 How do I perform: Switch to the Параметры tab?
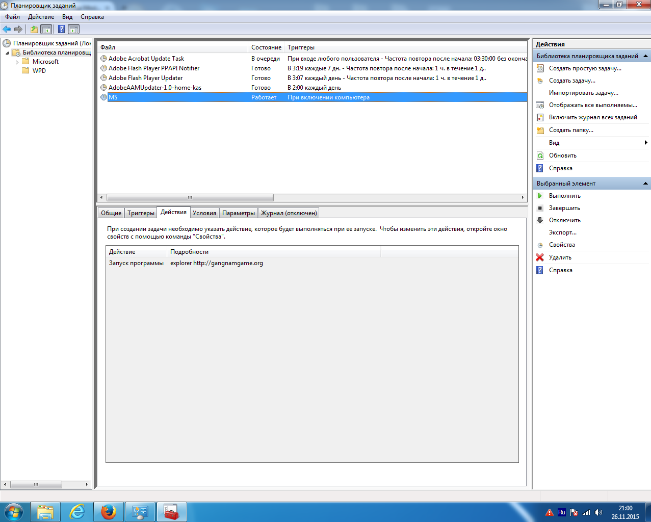click(239, 213)
